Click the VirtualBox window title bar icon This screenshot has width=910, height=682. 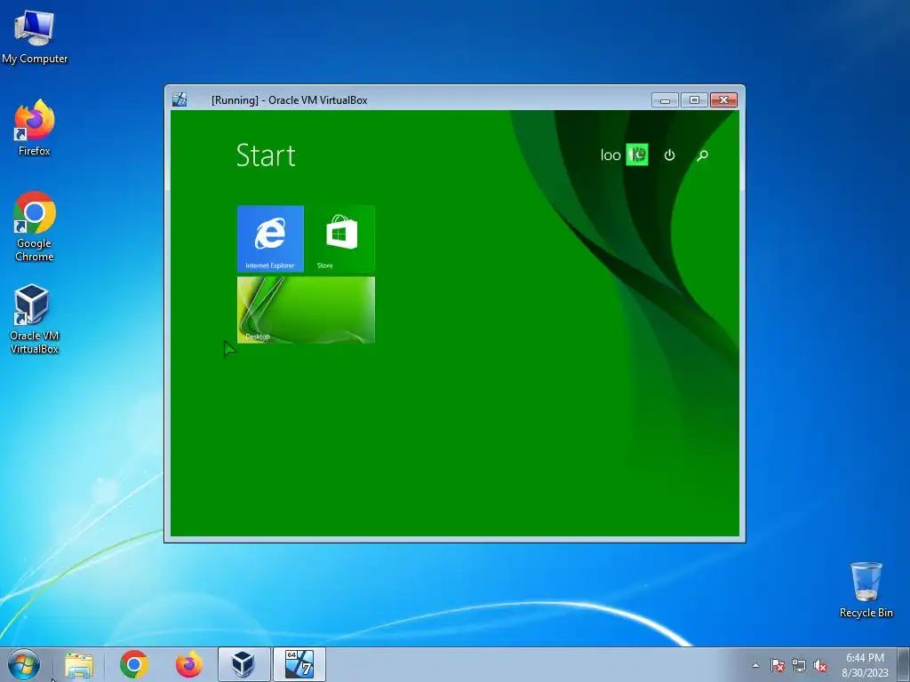pos(180,99)
